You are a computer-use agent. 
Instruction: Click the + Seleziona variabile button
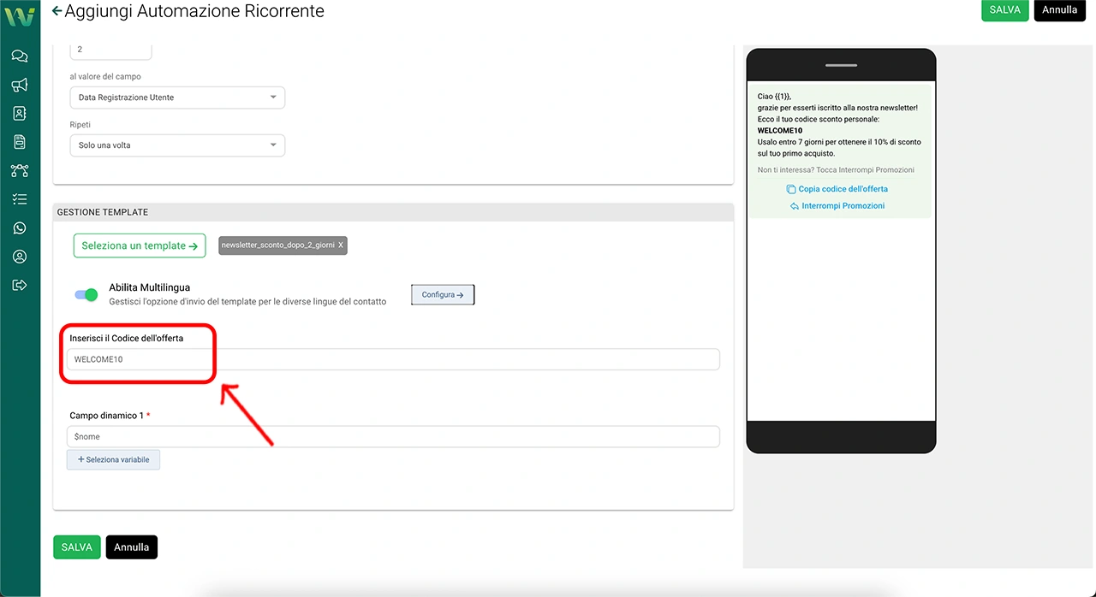tap(114, 459)
